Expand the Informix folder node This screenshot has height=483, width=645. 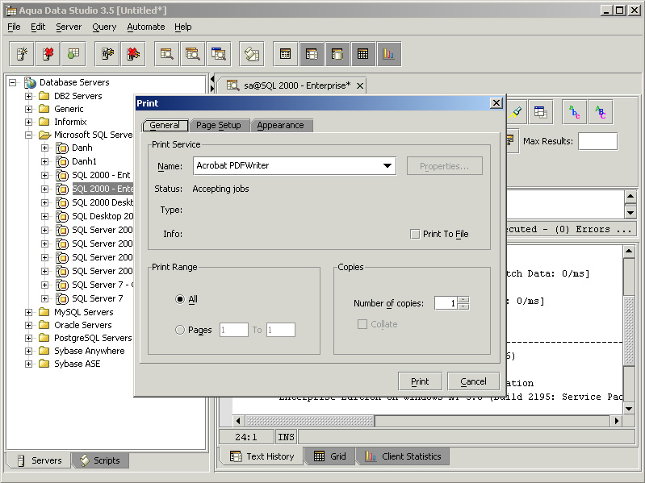tap(28, 122)
